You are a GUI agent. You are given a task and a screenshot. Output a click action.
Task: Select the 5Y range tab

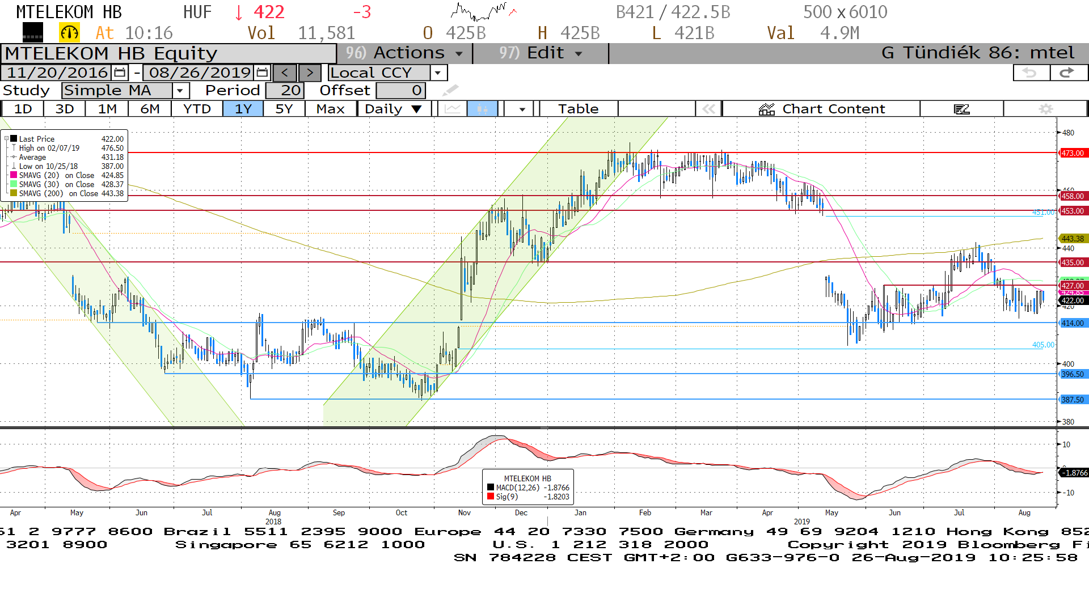click(x=284, y=109)
